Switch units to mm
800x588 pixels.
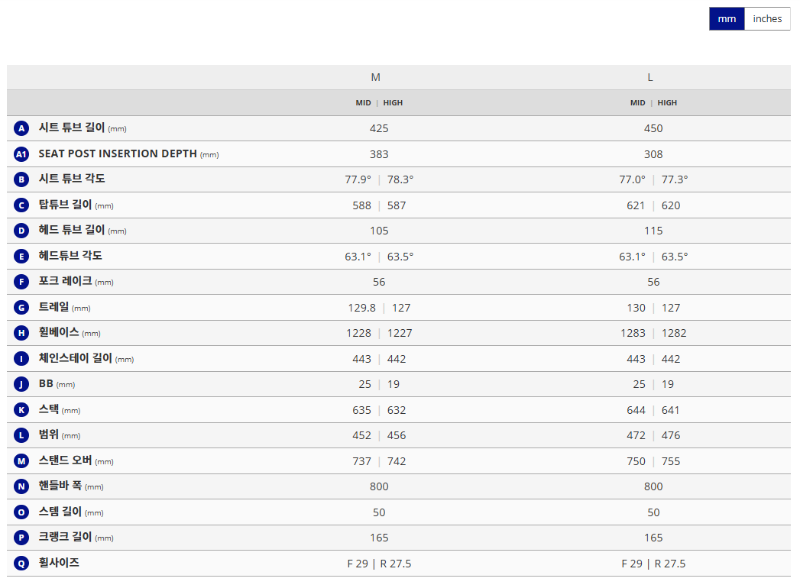tap(727, 19)
